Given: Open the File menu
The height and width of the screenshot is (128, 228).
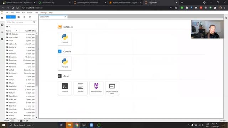Looking at the screenshot, I should pyautogui.click(x=7, y=13).
